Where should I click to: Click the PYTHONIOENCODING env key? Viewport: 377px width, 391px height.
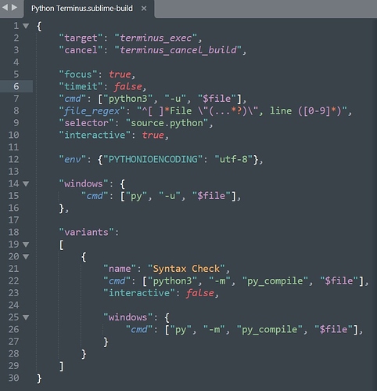click(x=153, y=159)
